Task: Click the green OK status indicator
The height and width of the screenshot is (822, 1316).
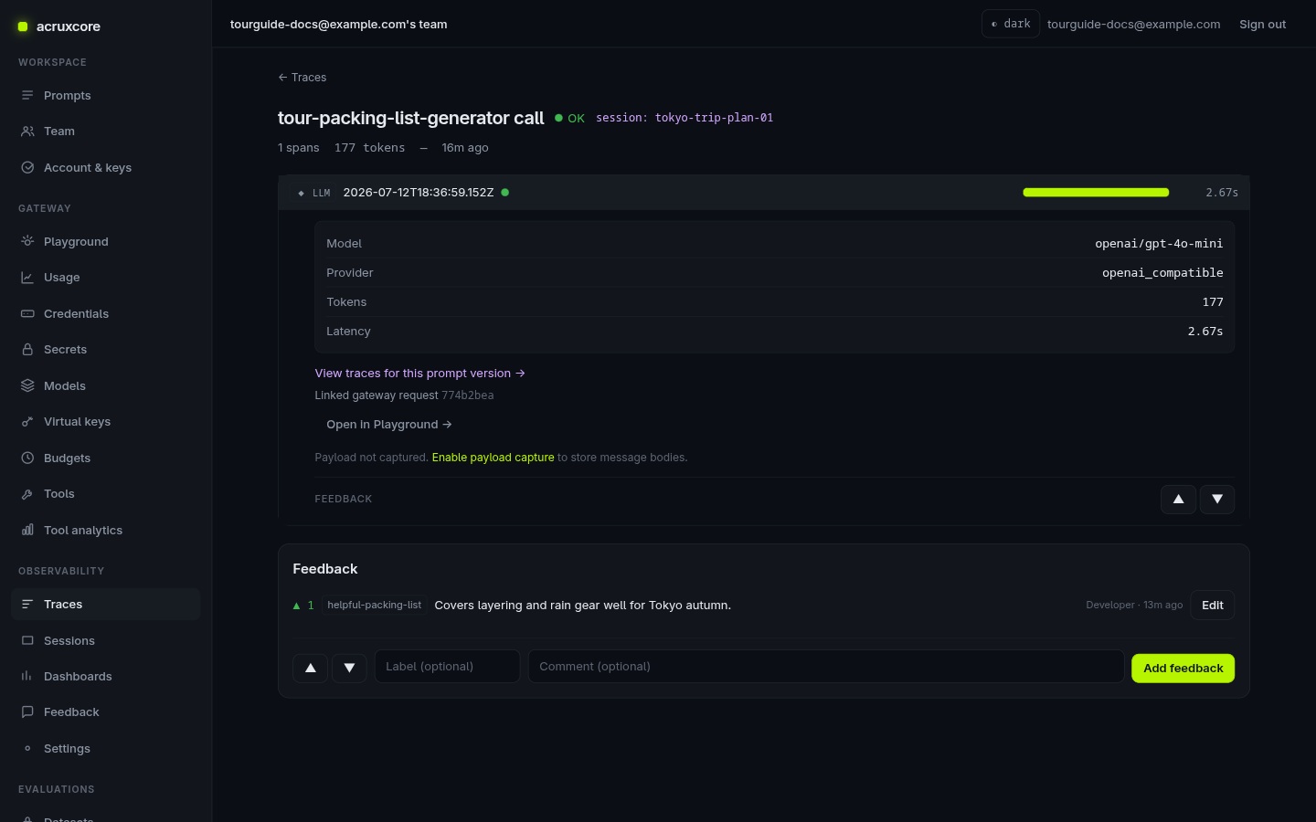Action: tap(569, 118)
